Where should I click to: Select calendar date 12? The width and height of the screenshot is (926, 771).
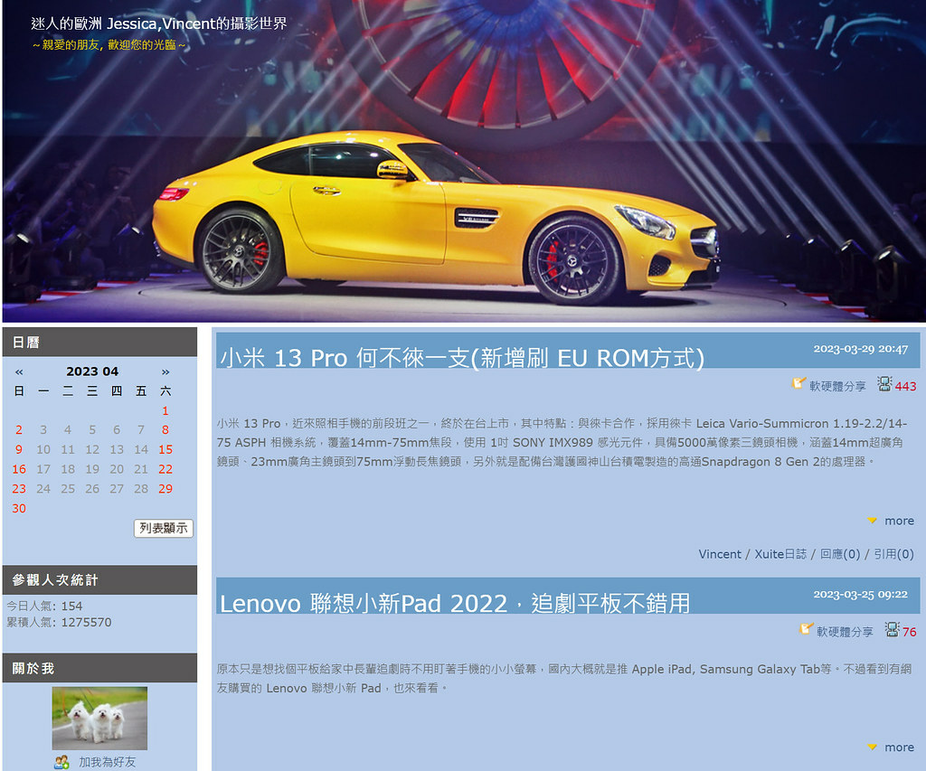[92, 449]
